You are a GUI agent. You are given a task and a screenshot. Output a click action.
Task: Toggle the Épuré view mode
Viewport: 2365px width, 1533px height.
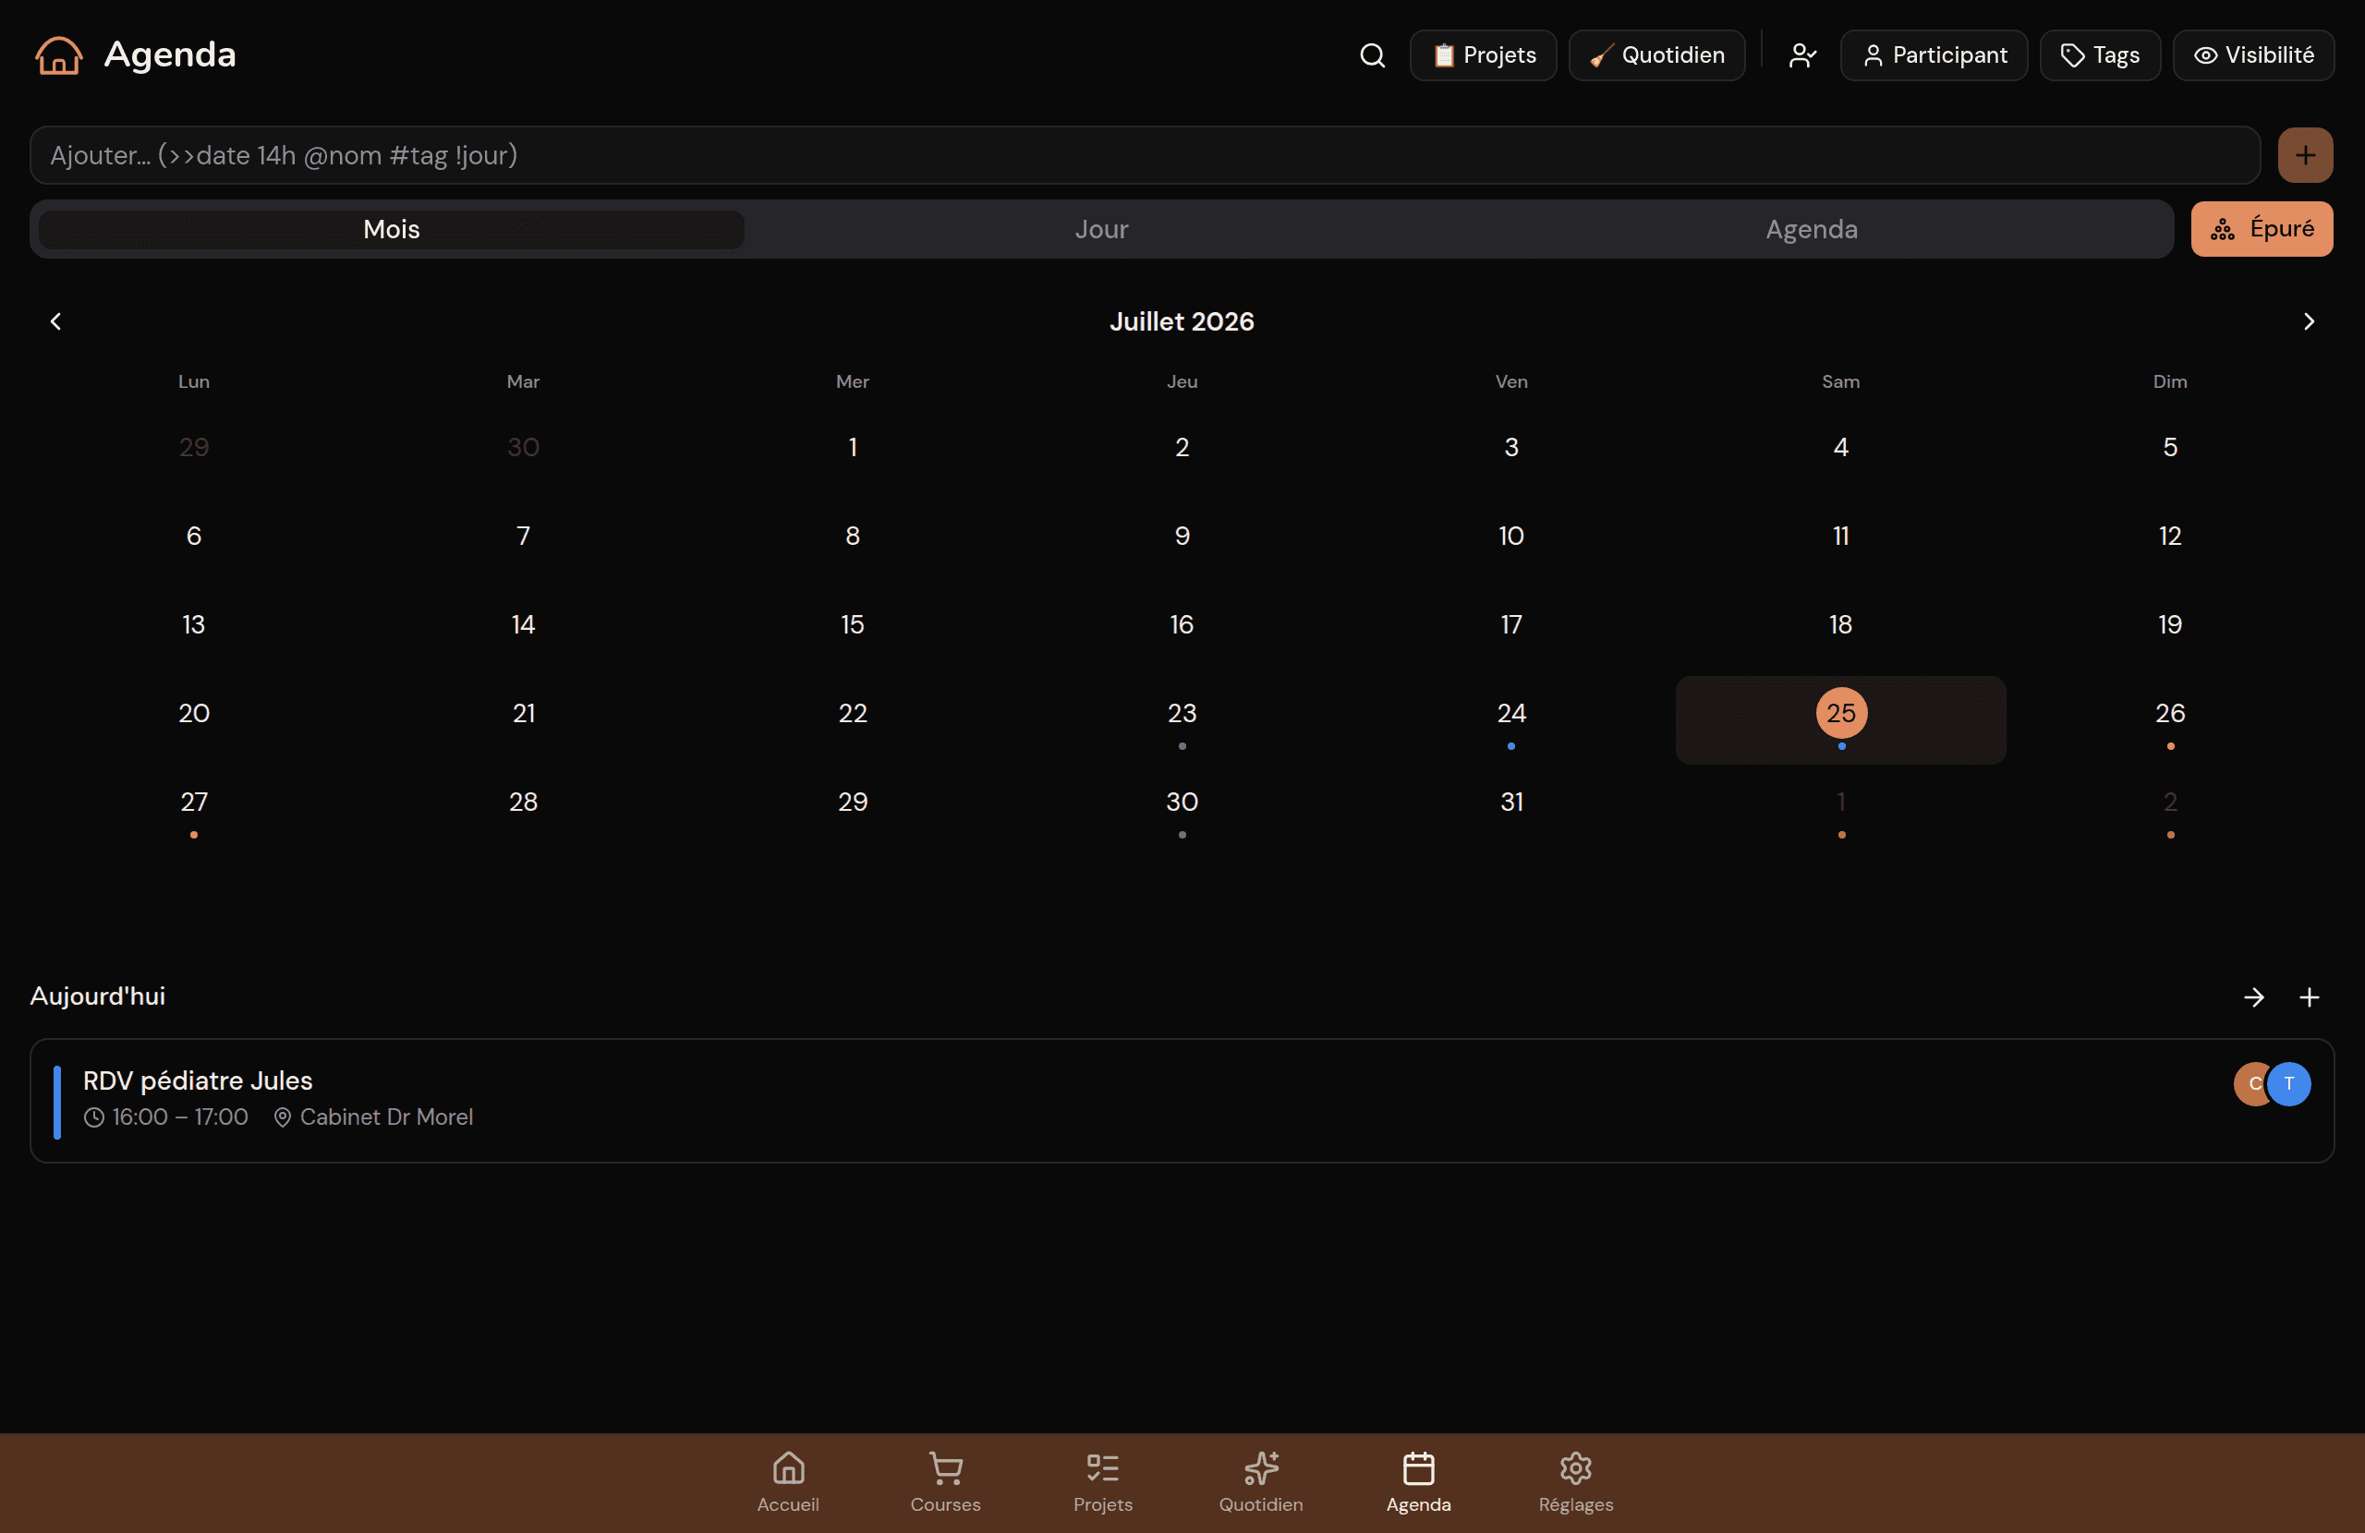click(x=2262, y=228)
